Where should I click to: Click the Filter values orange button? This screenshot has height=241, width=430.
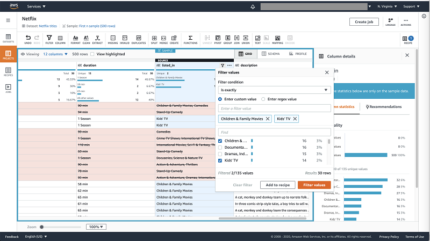pos(314,185)
